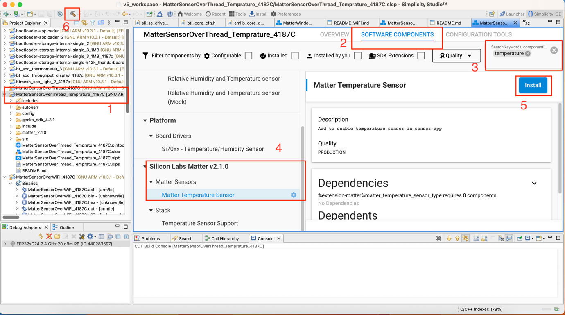Pin the Console view
This screenshot has width=565, height=315.
519,238
